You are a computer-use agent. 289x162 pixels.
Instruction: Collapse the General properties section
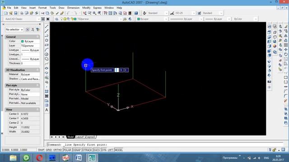[37, 37]
